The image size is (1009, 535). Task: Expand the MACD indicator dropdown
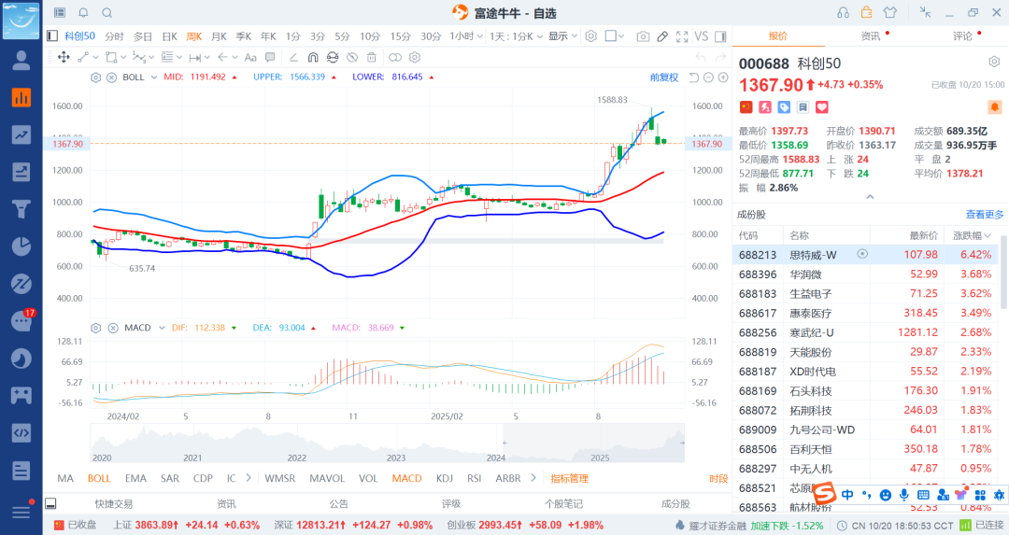tap(162, 328)
